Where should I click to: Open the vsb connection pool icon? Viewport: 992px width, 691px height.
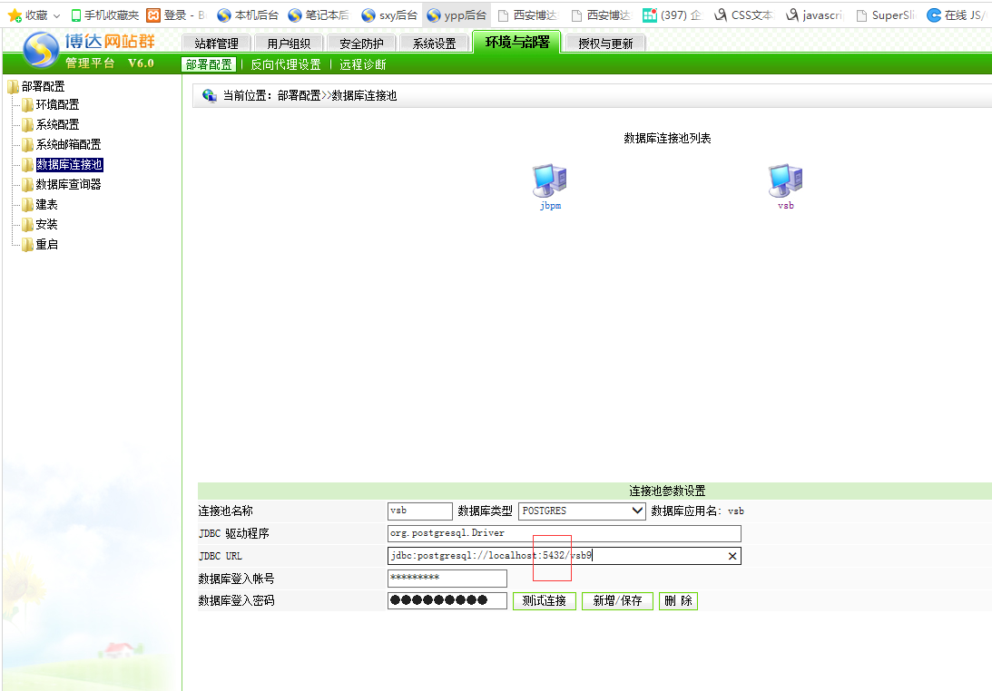(x=785, y=181)
